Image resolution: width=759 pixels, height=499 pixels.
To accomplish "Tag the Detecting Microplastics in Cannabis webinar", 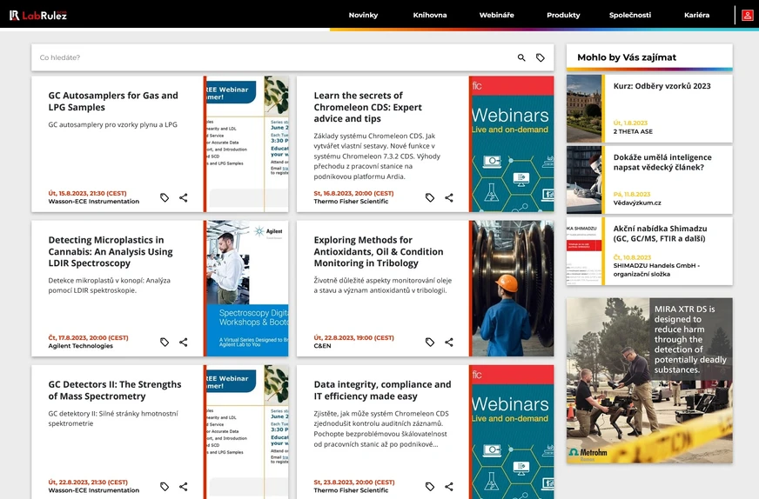I will [165, 342].
